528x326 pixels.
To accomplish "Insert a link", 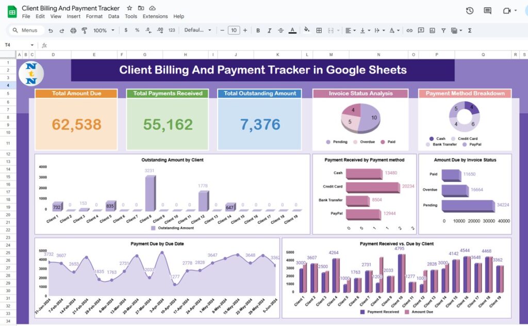I will [x=409, y=30].
